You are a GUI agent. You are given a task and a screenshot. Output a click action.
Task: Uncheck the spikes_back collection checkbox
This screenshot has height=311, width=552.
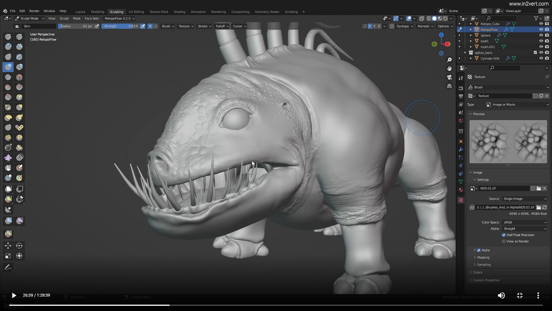(x=535, y=52)
